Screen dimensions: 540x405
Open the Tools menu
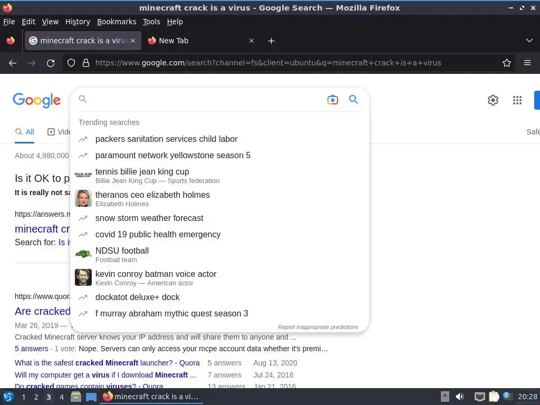(x=151, y=22)
